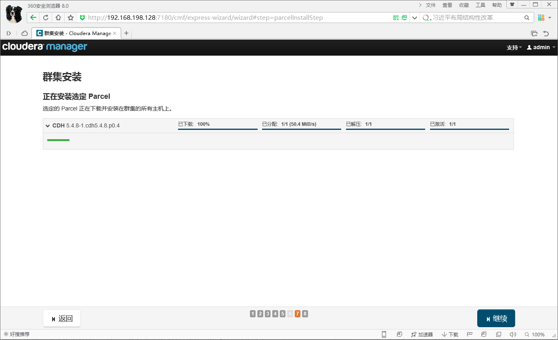Toggle page sound with the speaker icon
Image resolution: width=558 pixels, height=340 pixels.
tap(513, 334)
